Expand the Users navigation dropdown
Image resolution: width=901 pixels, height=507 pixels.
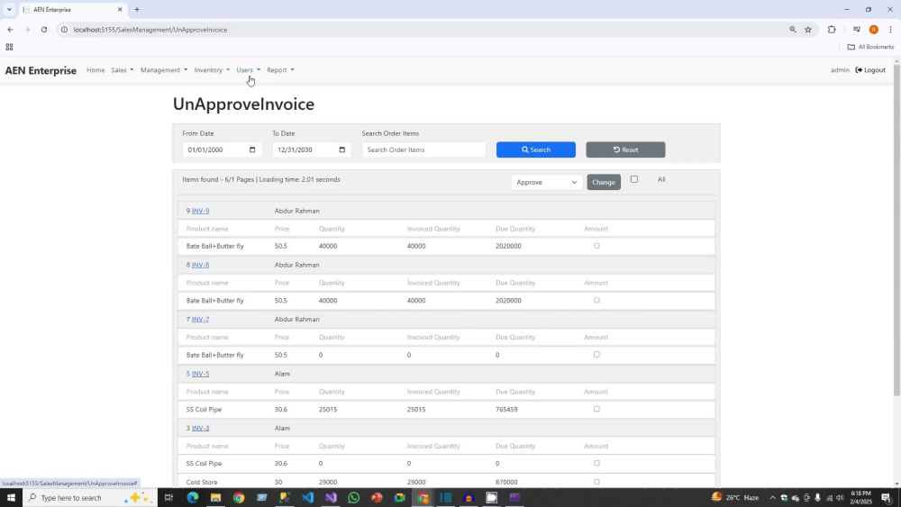click(x=249, y=70)
